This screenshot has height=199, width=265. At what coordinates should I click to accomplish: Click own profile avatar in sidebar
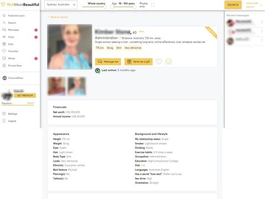coord(7,95)
